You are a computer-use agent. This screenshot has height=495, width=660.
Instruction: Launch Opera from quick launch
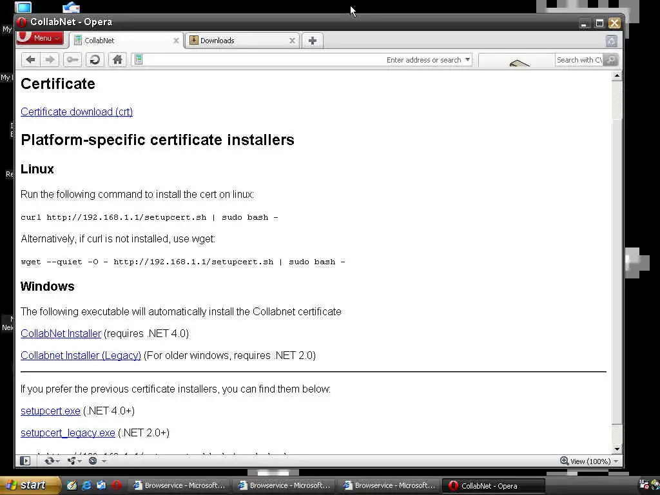tap(117, 485)
